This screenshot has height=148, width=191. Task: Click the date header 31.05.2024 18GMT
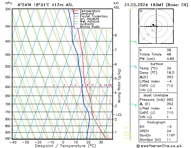(x=144, y=5)
